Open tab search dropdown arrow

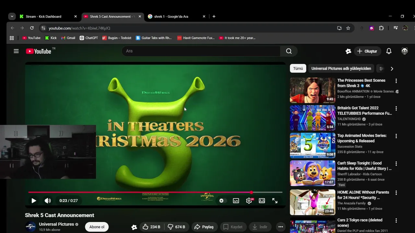[12, 17]
